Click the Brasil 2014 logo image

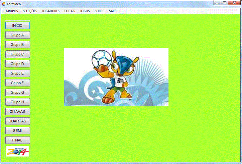click(x=17, y=151)
